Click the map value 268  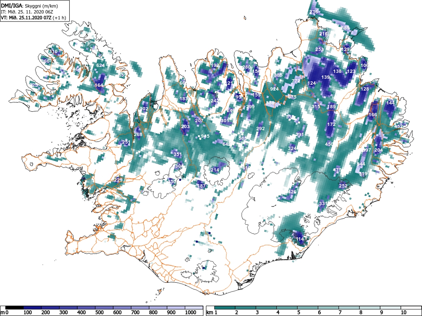[x=138, y=134]
